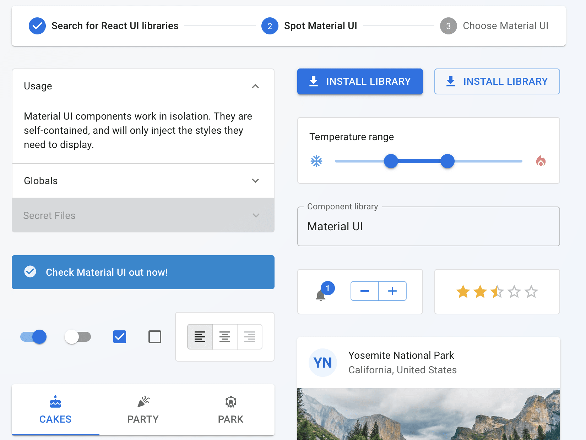Click the Secret Files disabled header

click(x=143, y=215)
